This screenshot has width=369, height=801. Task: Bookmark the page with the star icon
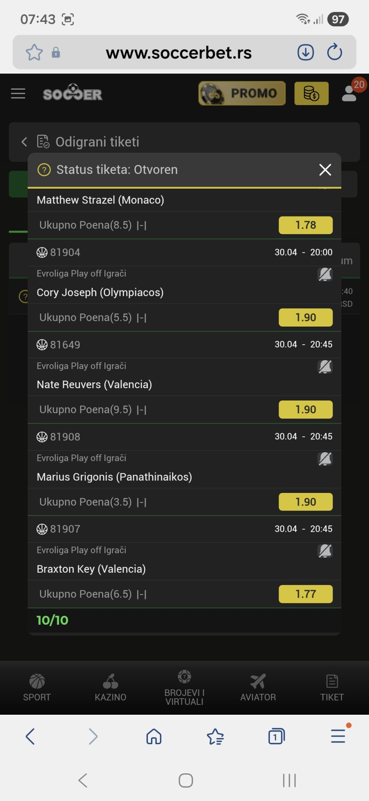pos(34,52)
